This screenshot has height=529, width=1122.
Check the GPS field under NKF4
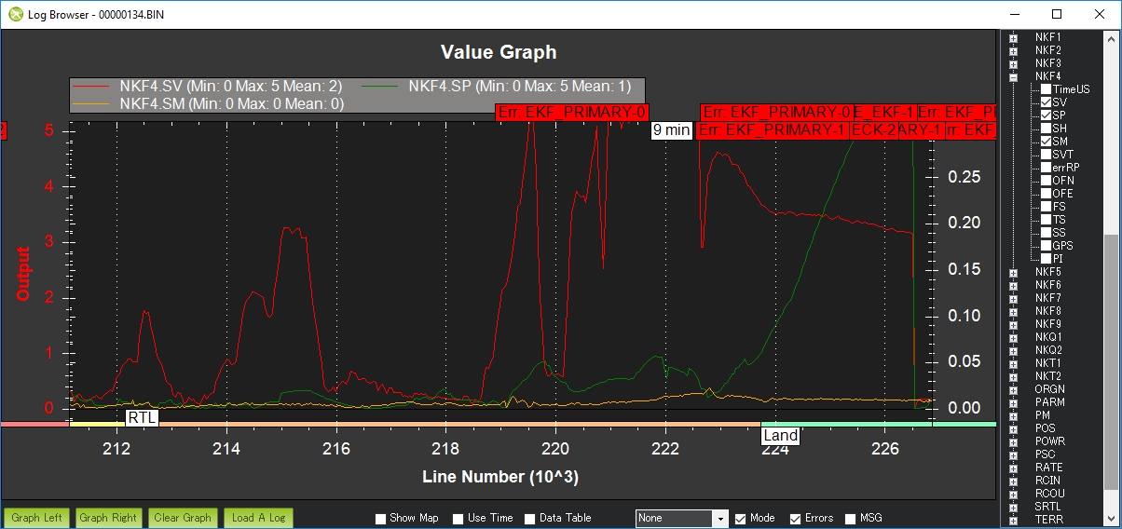pyautogui.click(x=1046, y=246)
